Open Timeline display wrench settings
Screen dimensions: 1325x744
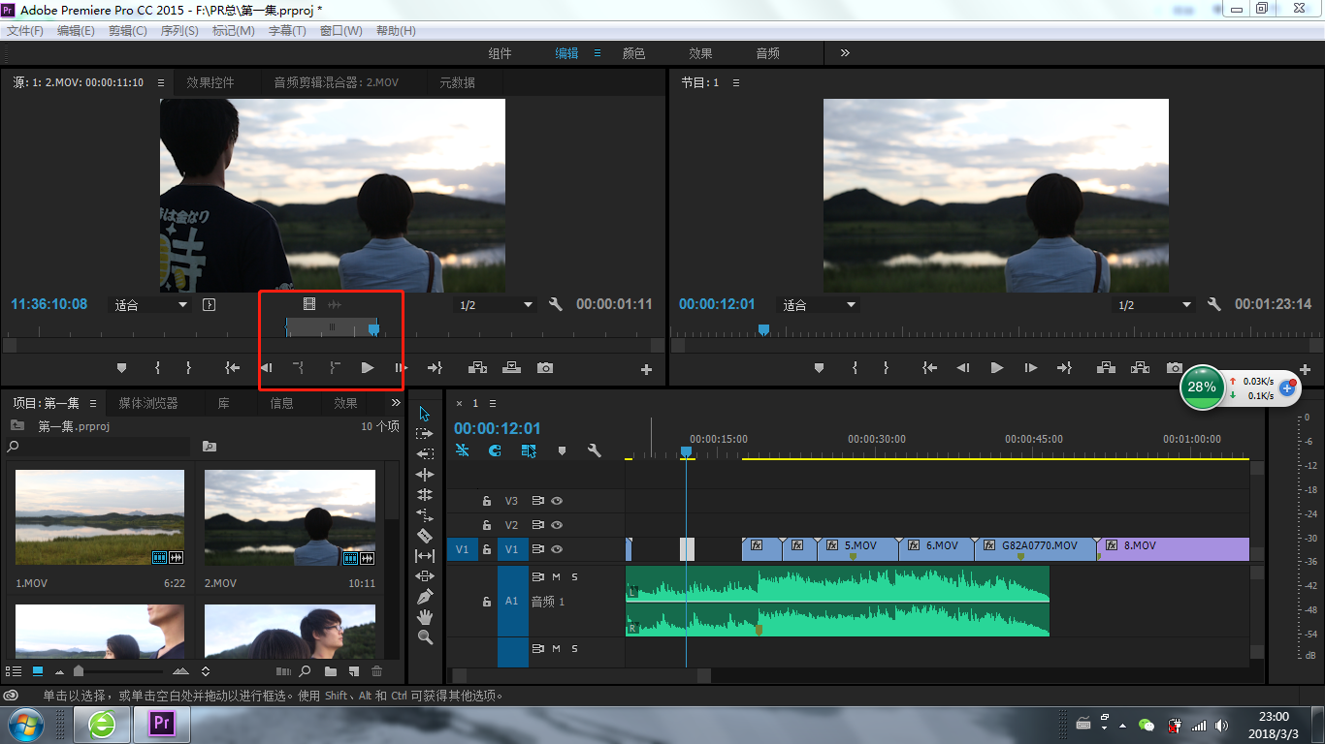pyautogui.click(x=595, y=450)
